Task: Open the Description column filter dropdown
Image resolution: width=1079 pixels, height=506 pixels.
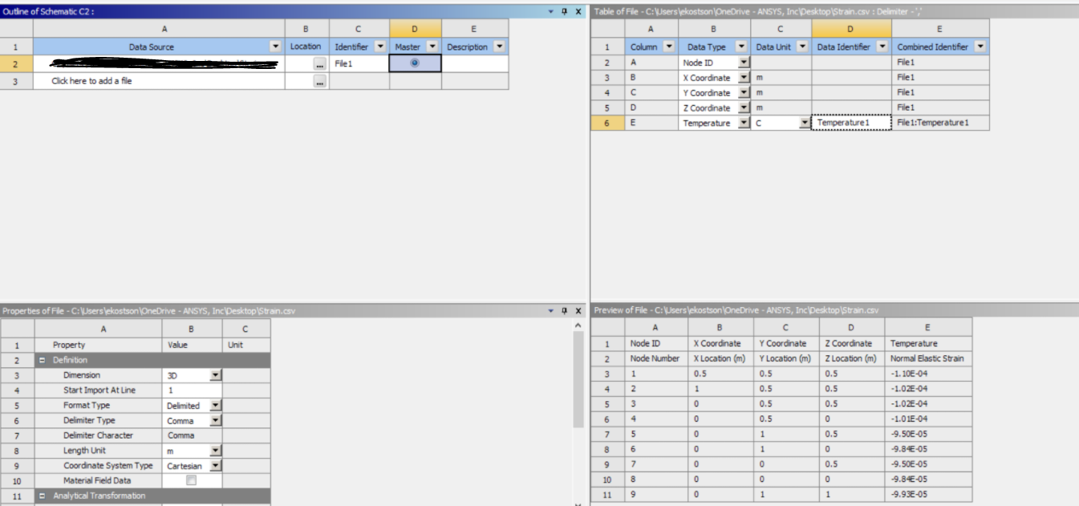Action: 499,47
